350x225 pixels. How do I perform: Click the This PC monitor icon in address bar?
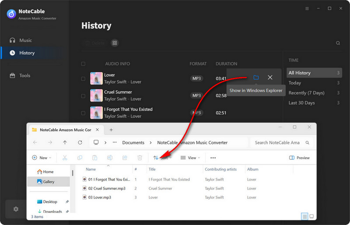tap(96, 143)
